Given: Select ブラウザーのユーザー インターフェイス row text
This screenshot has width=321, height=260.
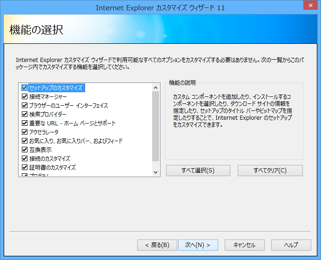Looking at the screenshot, I should tap(68, 106).
